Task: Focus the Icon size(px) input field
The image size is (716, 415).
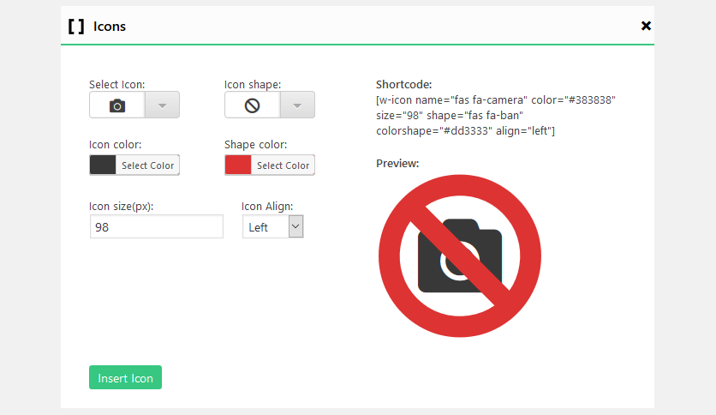Action: tap(156, 227)
